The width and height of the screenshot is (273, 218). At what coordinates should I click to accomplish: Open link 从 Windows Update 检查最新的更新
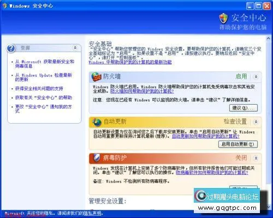click(44, 77)
